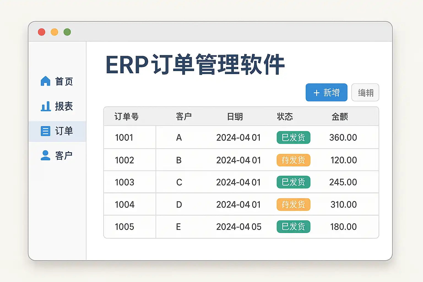
Task: Click the amount 245.00
Action: coord(343,182)
